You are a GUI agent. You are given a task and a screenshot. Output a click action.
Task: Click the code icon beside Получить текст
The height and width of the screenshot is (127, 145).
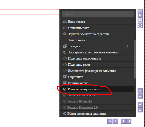tap(65, 65)
